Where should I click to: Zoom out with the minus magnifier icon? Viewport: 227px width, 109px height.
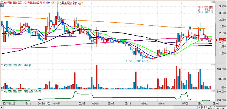point(204,107)
